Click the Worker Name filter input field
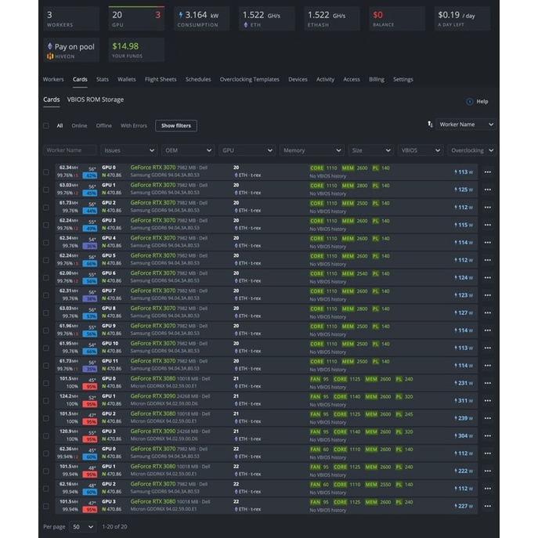 70,150
